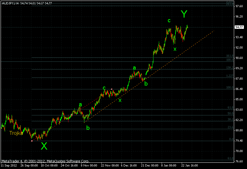Select wave label a near the 83.60 level
Image resolution: width=247 pixels, height=169 pixels.
80,105
